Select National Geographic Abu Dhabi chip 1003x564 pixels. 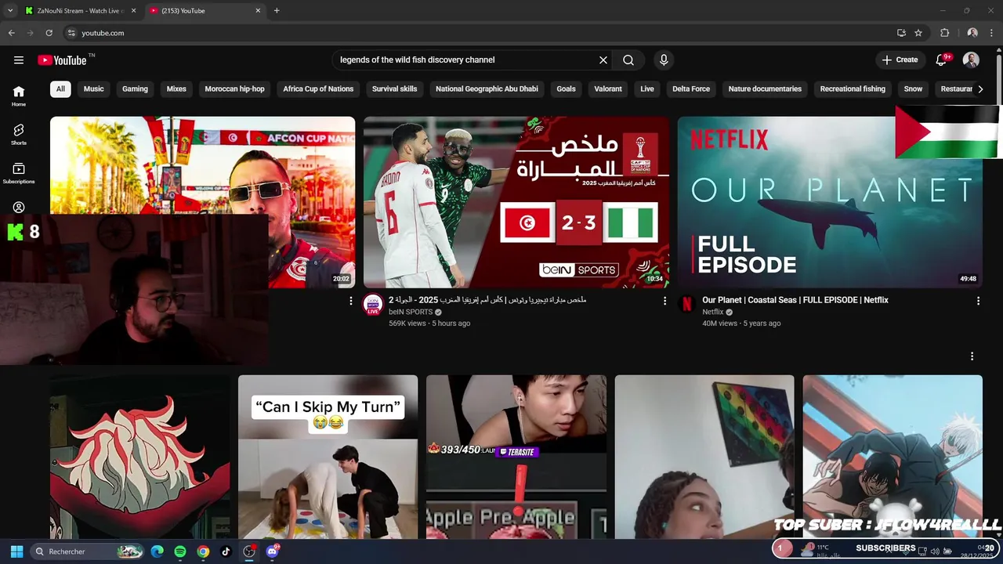(x=487, y=89)
